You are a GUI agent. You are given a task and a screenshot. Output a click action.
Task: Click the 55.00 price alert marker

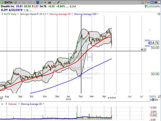(147, 41)
